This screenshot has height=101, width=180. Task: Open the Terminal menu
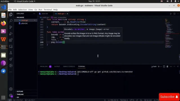(48, 10)
